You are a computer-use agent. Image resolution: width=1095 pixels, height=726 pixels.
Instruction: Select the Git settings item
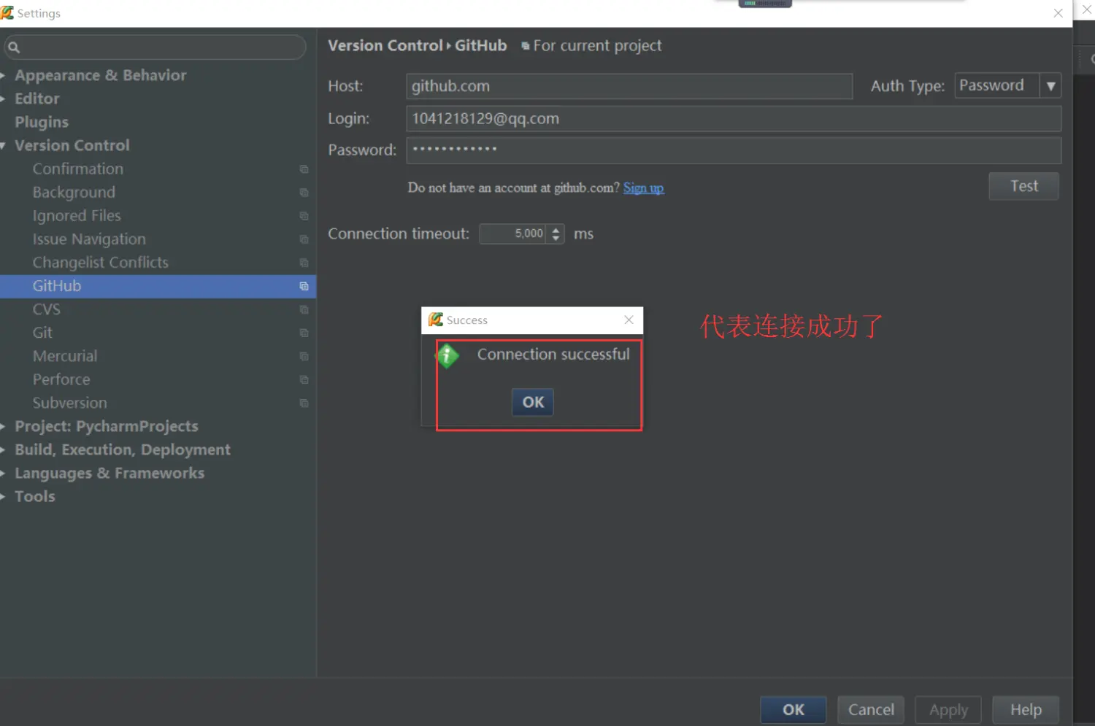click(42, 333)
